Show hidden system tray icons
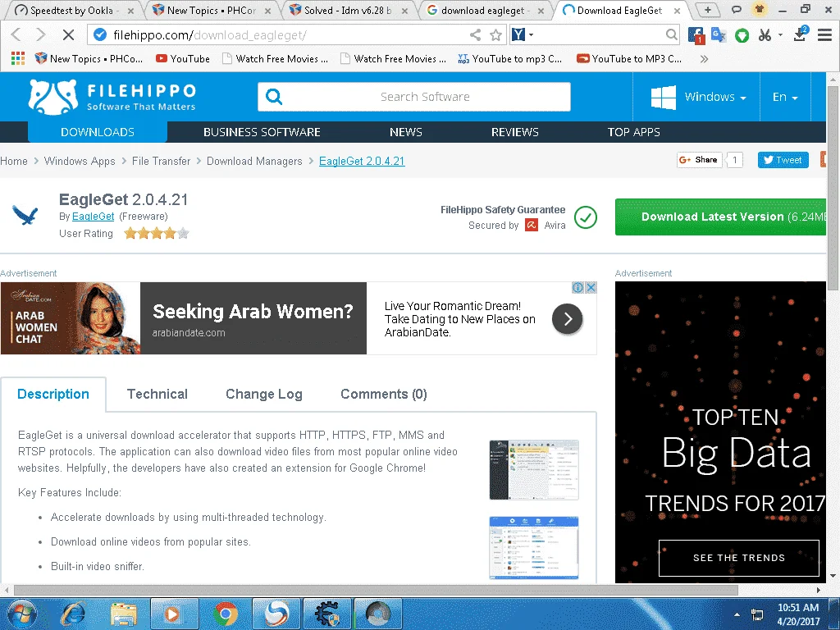This screenshot has width=840, height=630. [737, 614]
